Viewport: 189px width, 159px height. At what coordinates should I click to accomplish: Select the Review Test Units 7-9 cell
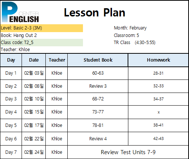coord(128,152)
